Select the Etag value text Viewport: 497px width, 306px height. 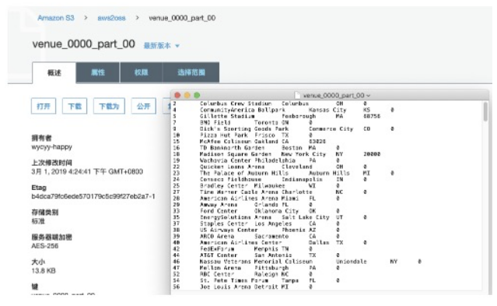93,196
